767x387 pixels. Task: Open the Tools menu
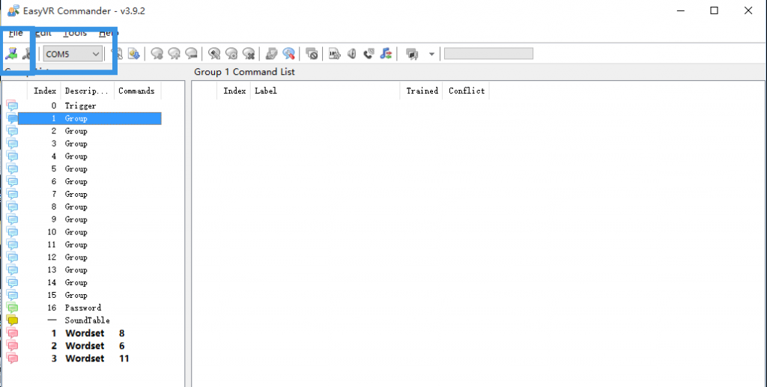pos(75,33)
